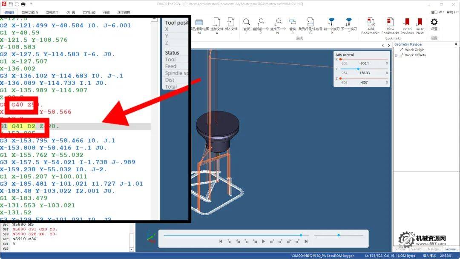Click the Y axis control slider
Screen dimensions: 460x259
[358, 69]
